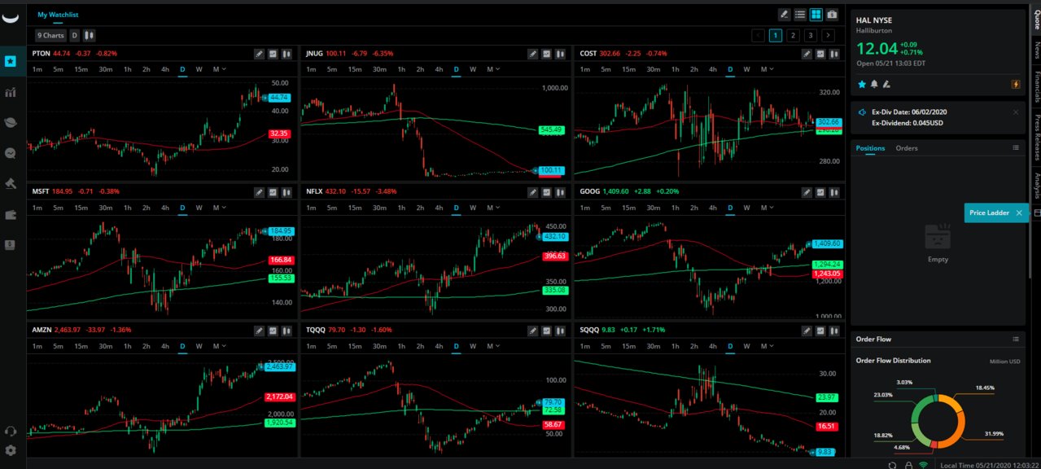Open the chat bubble community icon in the sidebar
1041x469 pixels.
[x=11, y=152]
